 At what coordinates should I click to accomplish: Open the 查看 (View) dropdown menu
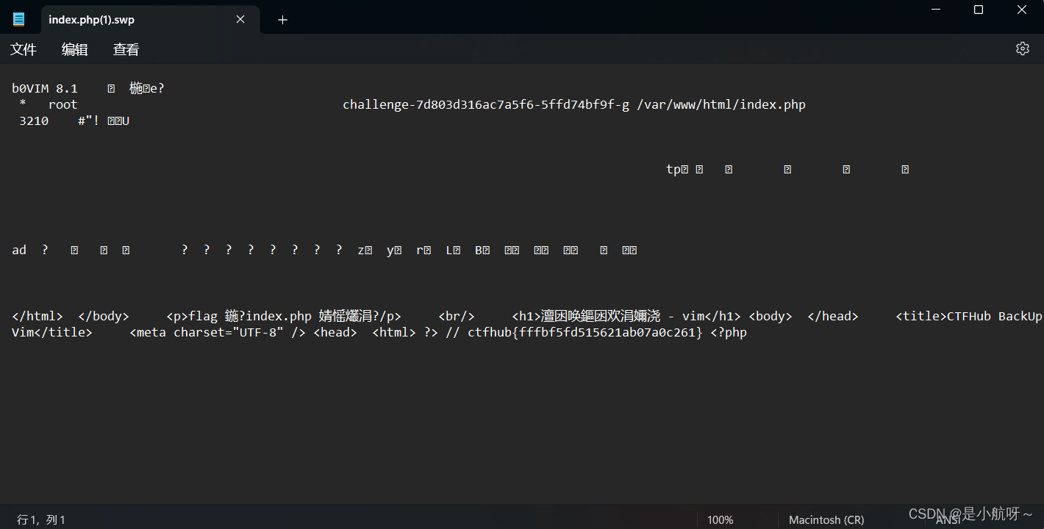click(126, 49)
